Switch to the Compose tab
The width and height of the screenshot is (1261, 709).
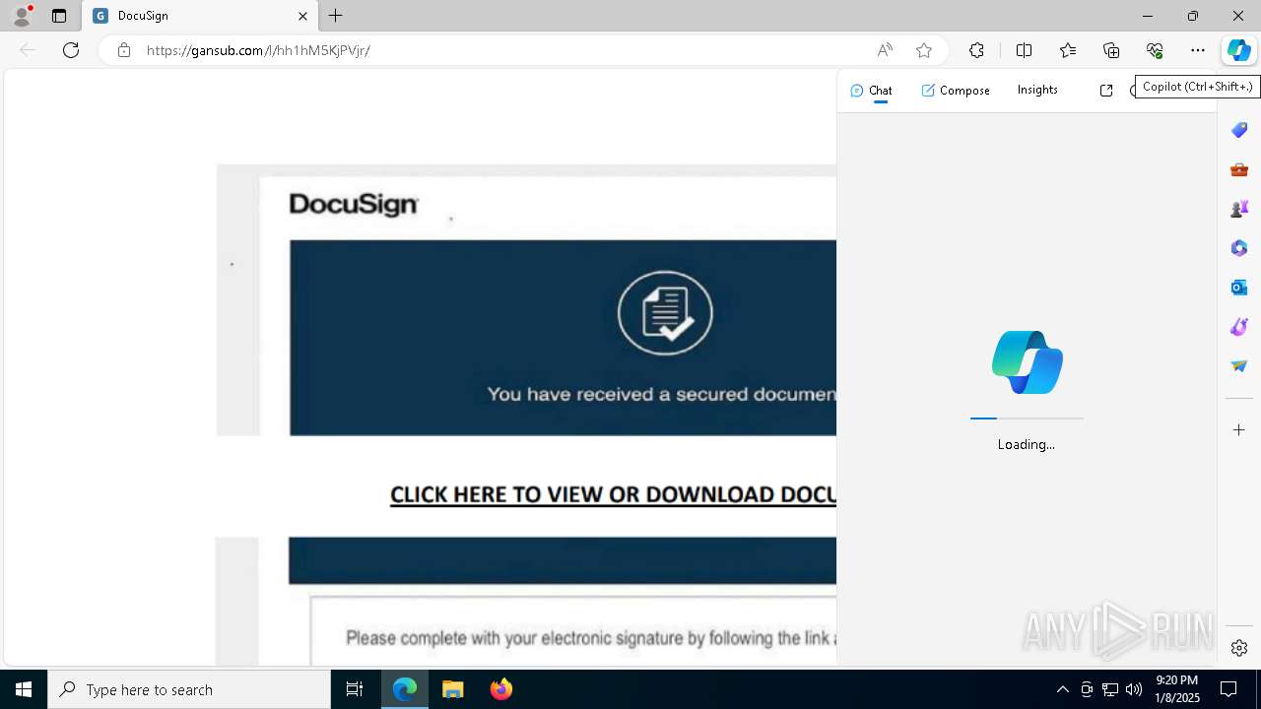[x=956, y=91]
